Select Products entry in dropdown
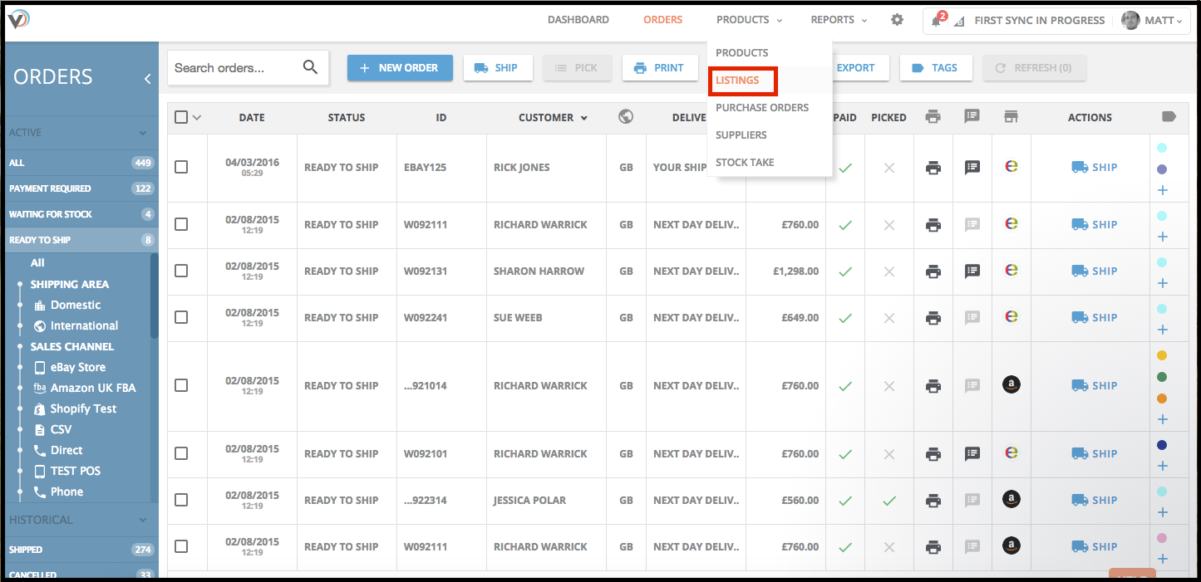 [741, 52]
